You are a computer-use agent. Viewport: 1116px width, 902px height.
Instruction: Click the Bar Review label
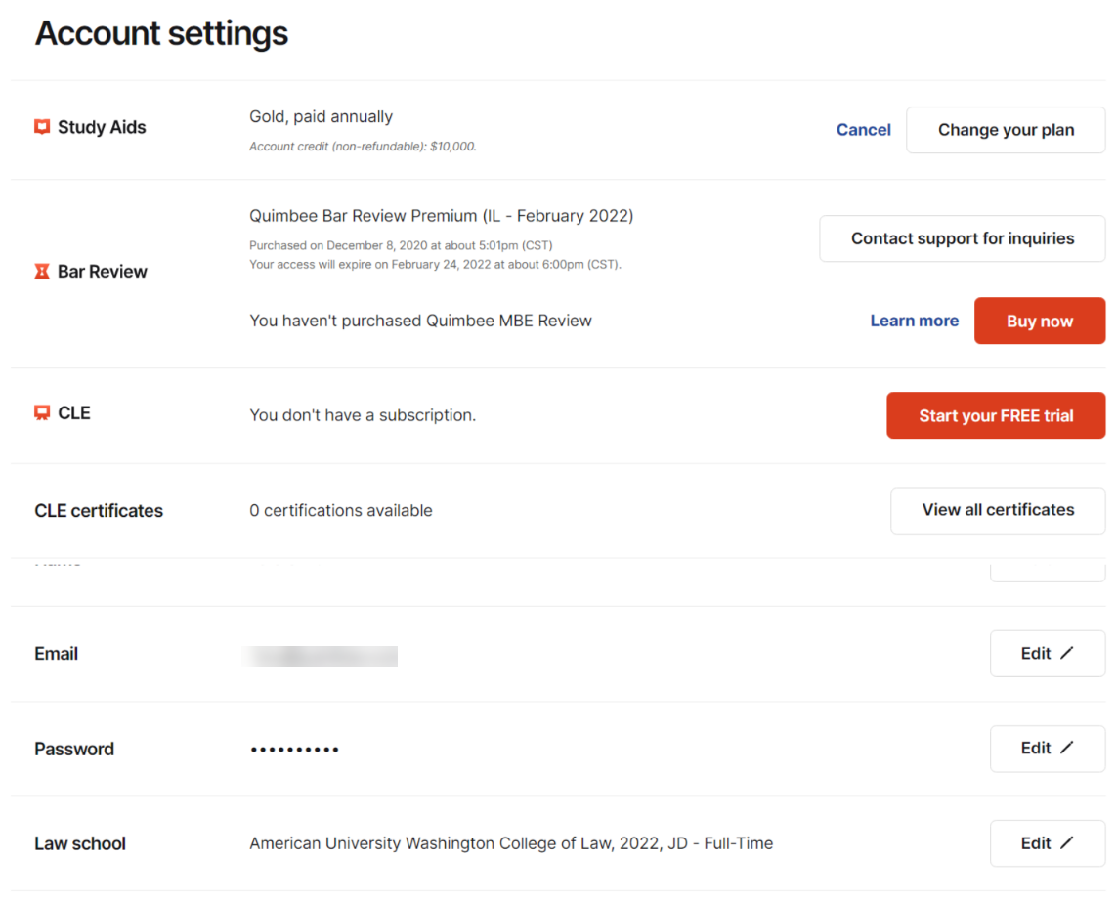pos(103,272)
